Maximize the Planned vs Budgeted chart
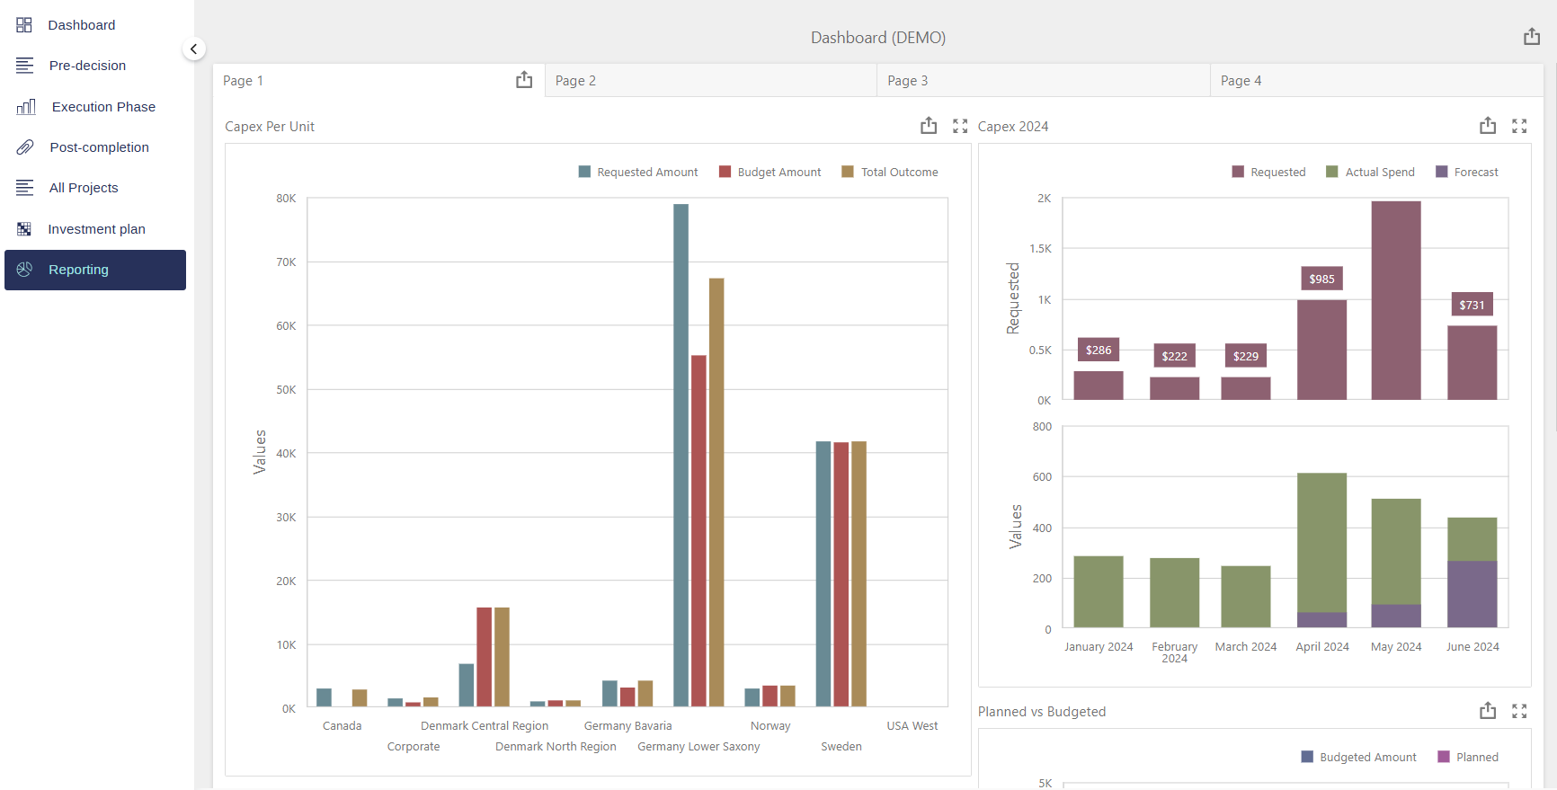The width and height of the screenshot is (1557, 790). click(x=1519, y=711)
